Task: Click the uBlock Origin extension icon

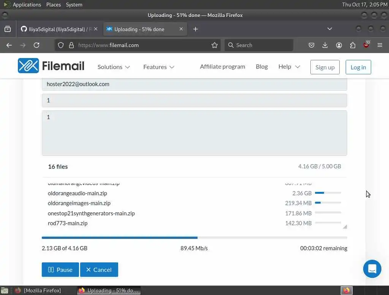Action: click(x=366, y=45)
